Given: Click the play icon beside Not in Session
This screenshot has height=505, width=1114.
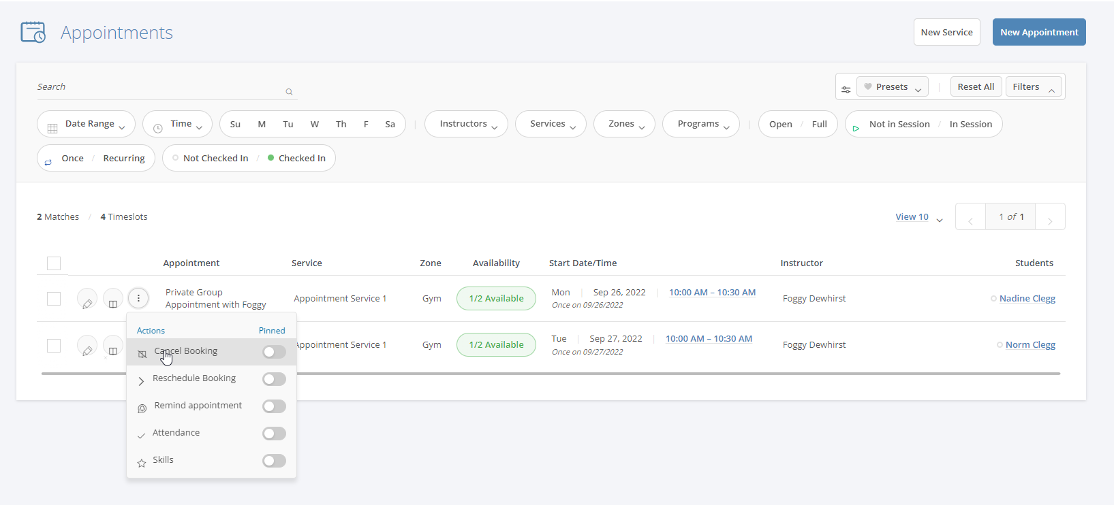Looking at the screenshot, I should (856, 128).
